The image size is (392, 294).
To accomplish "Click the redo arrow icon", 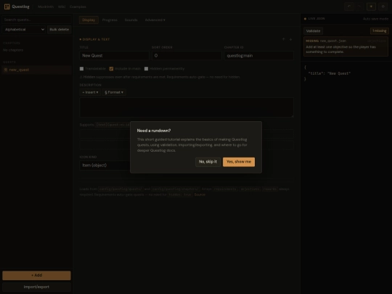I will [x=359, y=7].
